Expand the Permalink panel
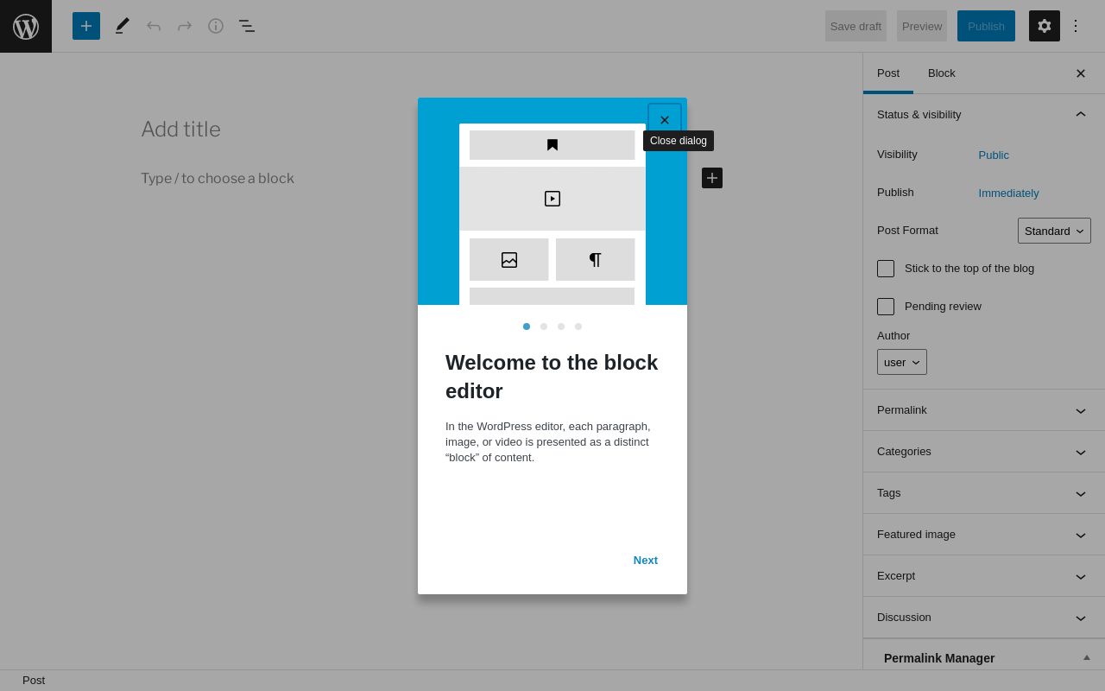The image size is (1105, 691). point(984,410)
